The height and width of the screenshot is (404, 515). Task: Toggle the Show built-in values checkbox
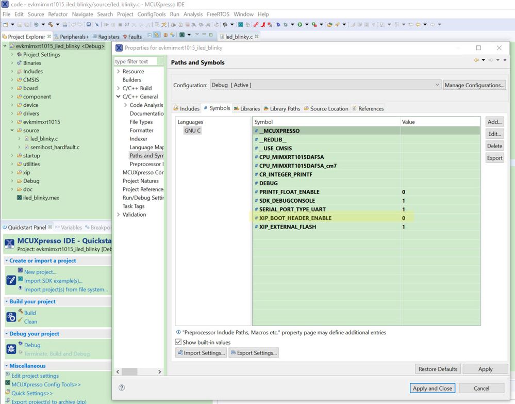178,342
